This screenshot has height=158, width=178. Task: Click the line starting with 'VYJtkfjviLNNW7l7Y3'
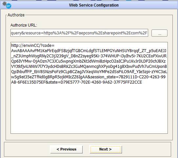coord(89,67)
